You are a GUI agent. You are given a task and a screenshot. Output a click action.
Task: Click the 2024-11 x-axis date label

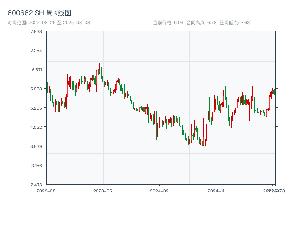pos(216,191)
